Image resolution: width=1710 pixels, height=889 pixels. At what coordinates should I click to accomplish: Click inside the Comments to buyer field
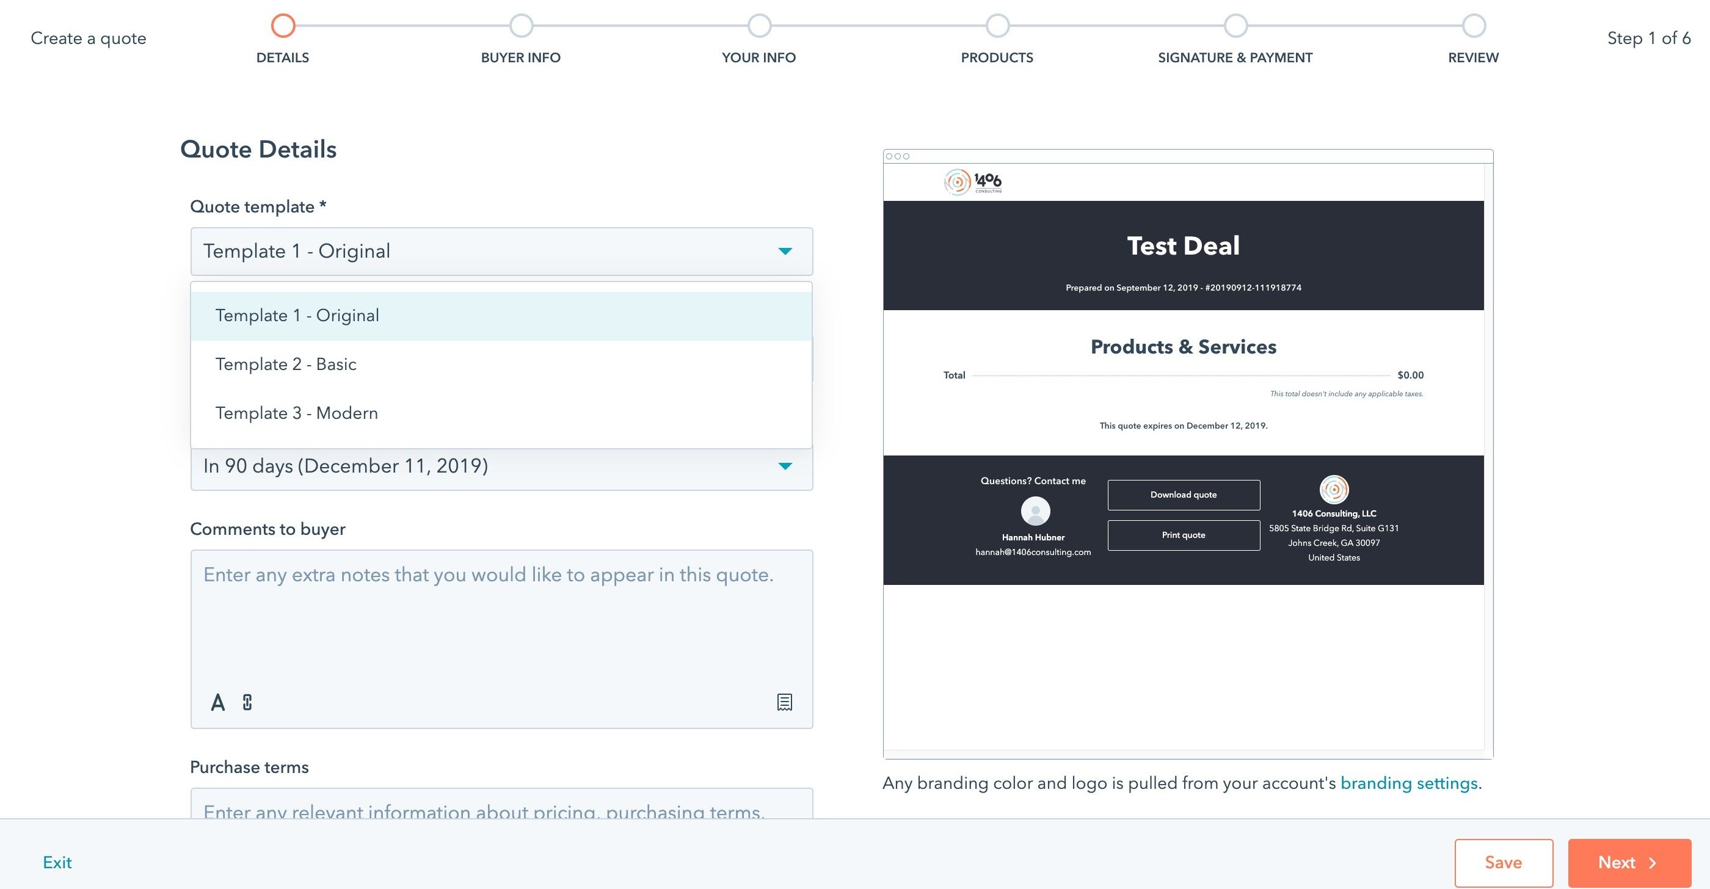[x=501, y=617]
